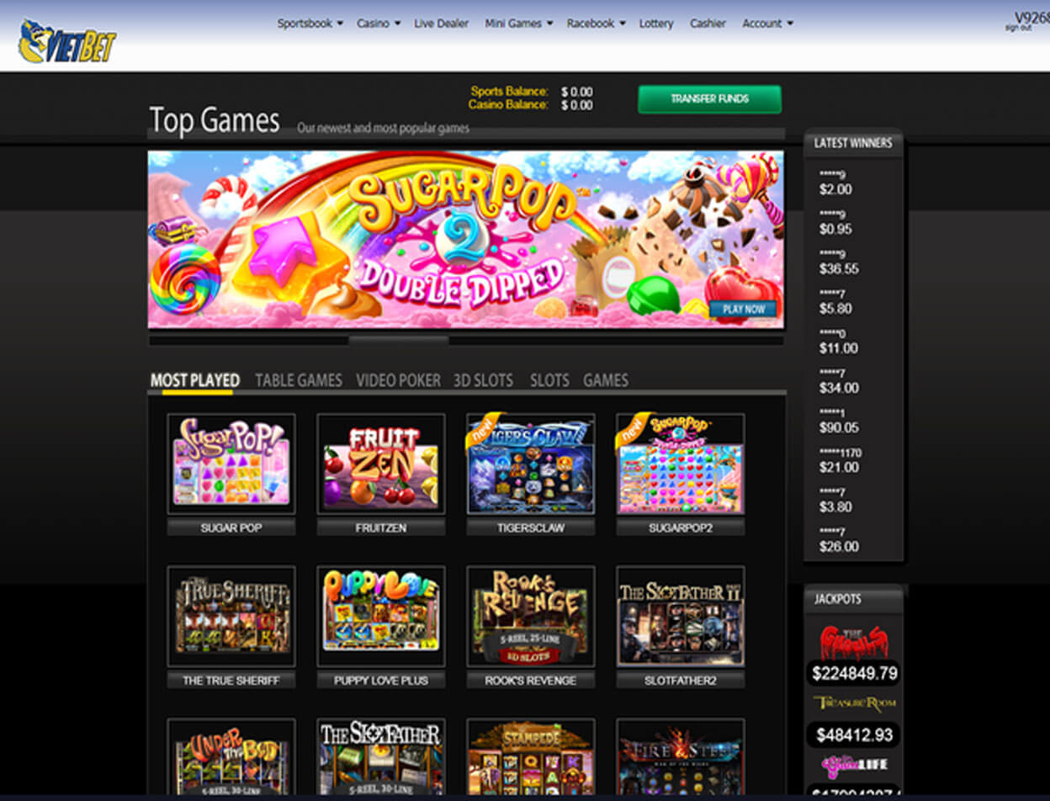1050x801 pixels.
Task: Click the Sports Balance amount
Action: click(577, 92)
